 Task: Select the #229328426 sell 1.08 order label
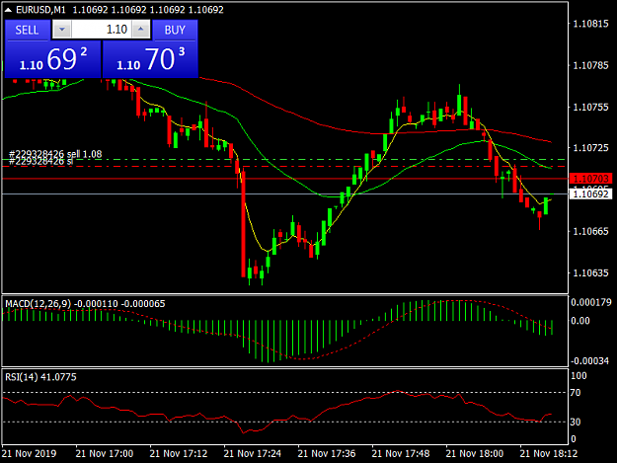[55, 154]
